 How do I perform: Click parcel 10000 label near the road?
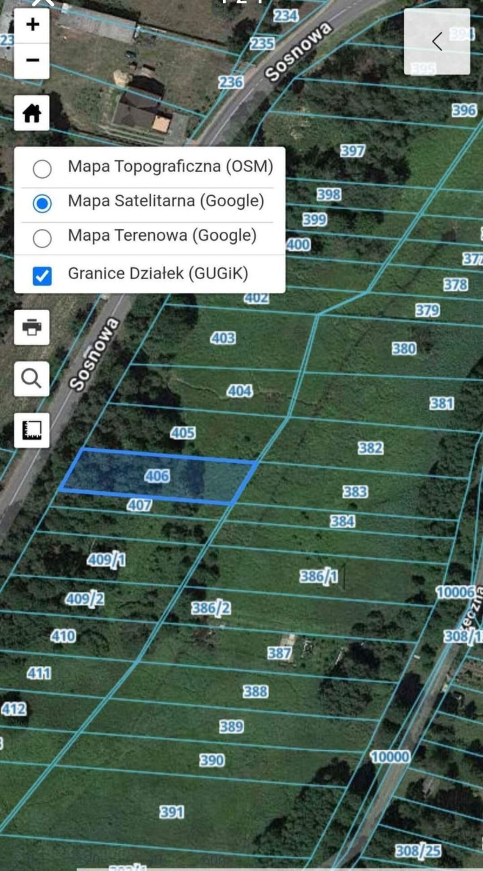tap(390, 756)
